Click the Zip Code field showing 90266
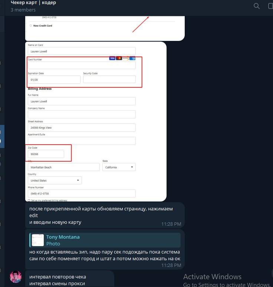Screen dimensions: 273x287 point(46,154)
